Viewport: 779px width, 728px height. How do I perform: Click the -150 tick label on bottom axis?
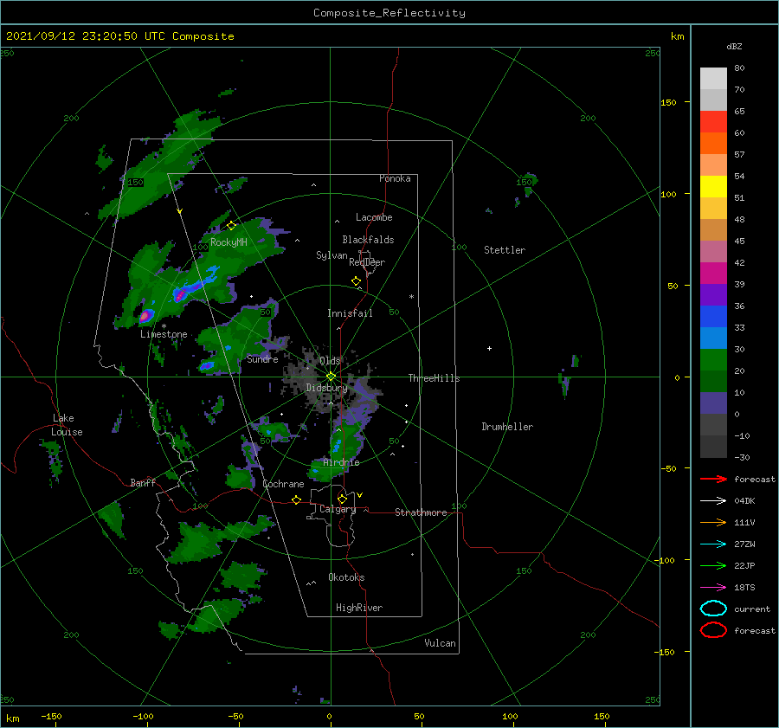(x=51, y=716)
